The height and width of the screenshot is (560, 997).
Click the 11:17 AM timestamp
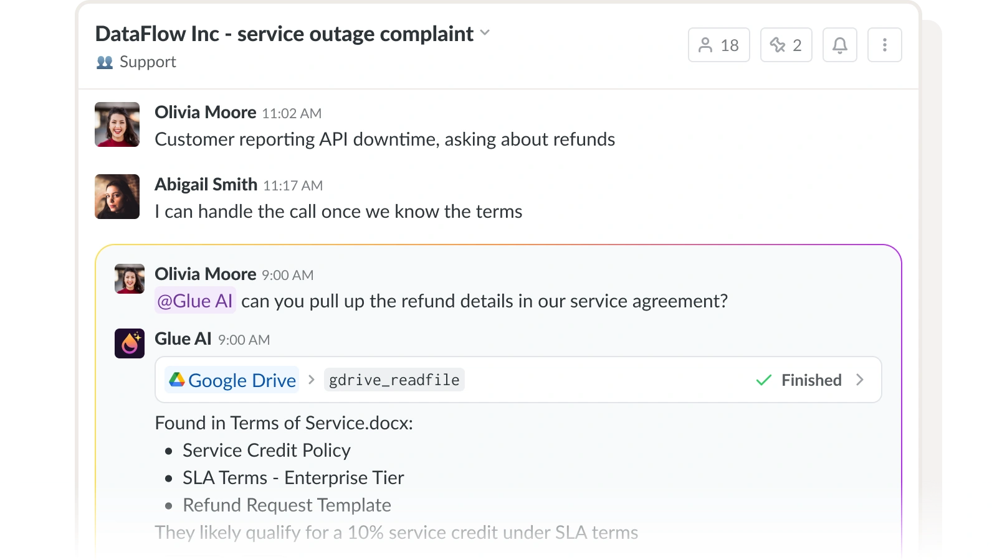(x=293, y=185)
